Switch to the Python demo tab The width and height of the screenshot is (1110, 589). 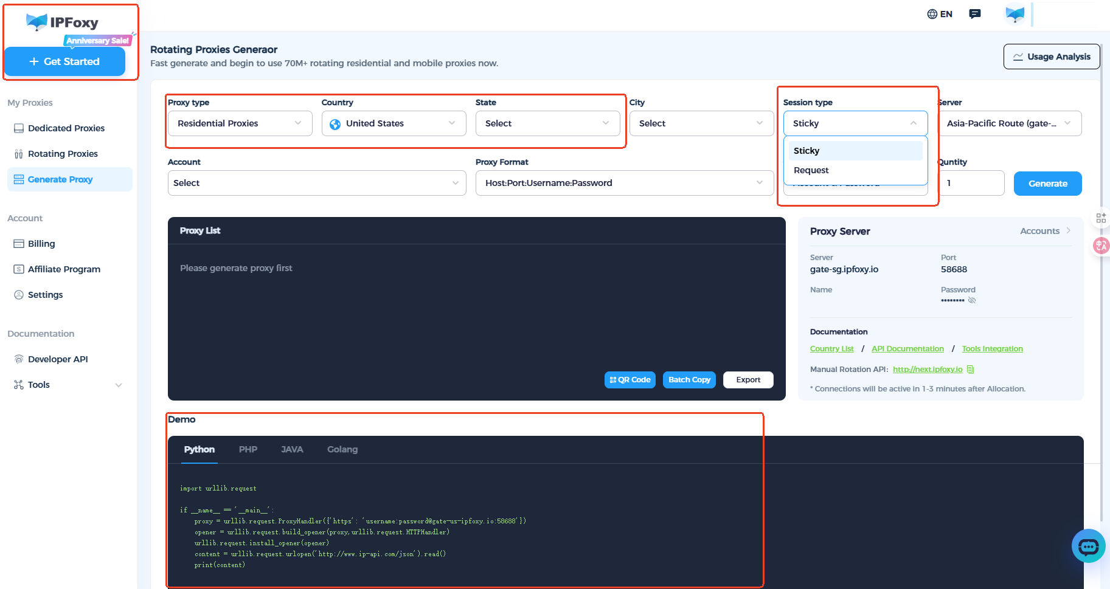pyautogui.click(x=199, y=449)
